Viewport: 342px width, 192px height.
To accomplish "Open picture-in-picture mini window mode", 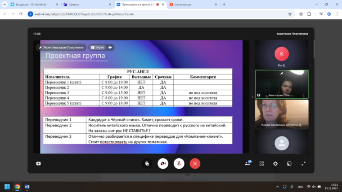I will tap(289, 164).
